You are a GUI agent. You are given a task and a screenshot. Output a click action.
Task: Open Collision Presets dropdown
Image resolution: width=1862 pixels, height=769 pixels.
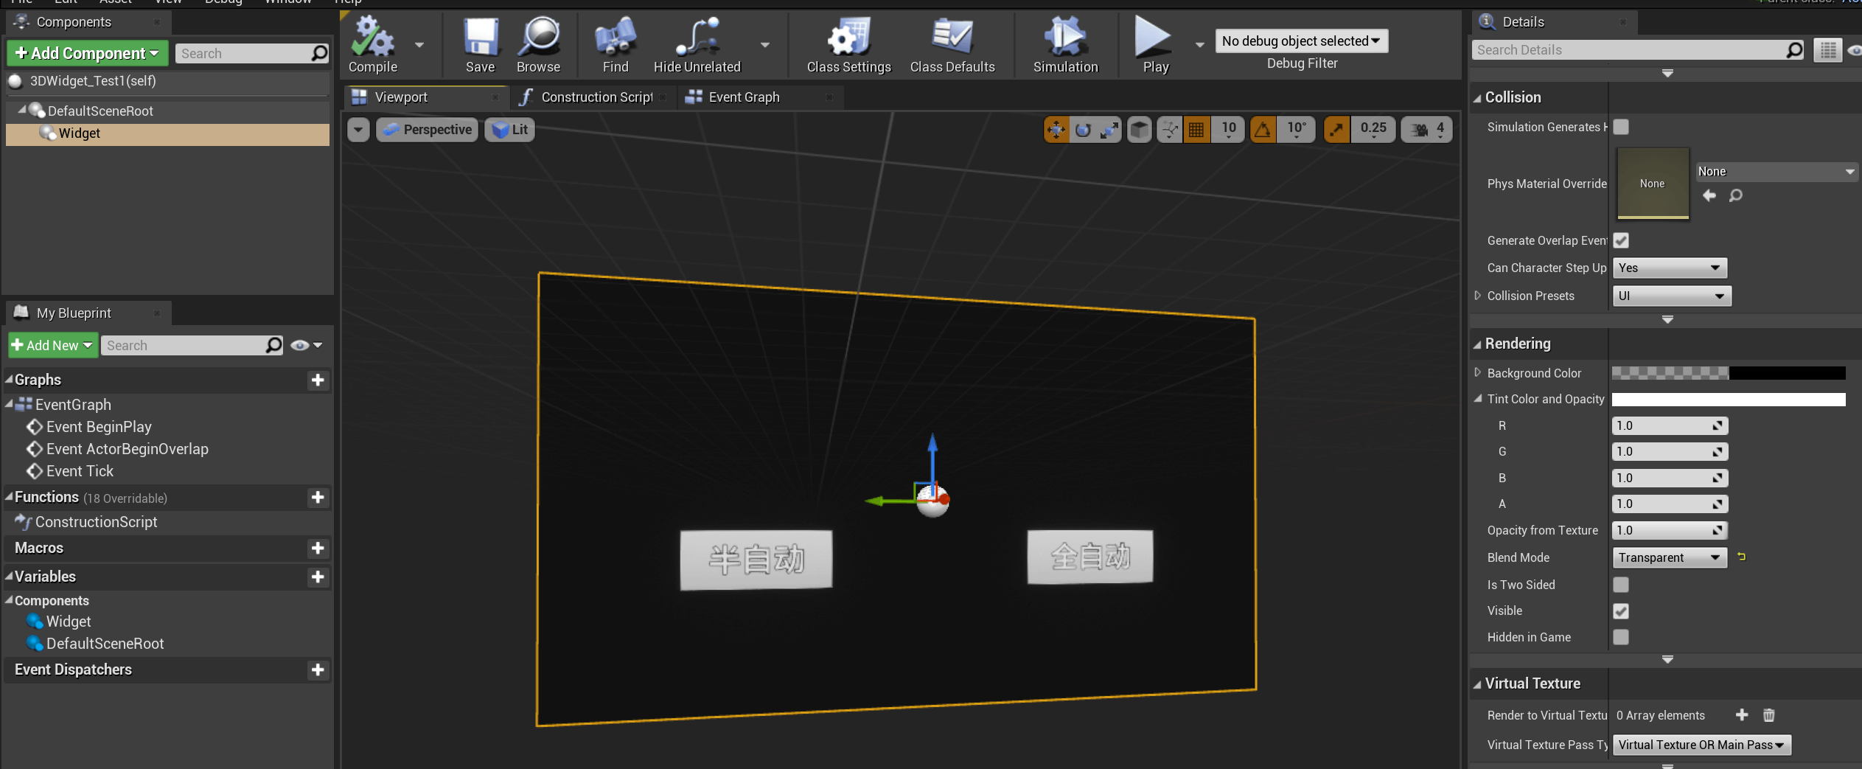click(1671, 296)
